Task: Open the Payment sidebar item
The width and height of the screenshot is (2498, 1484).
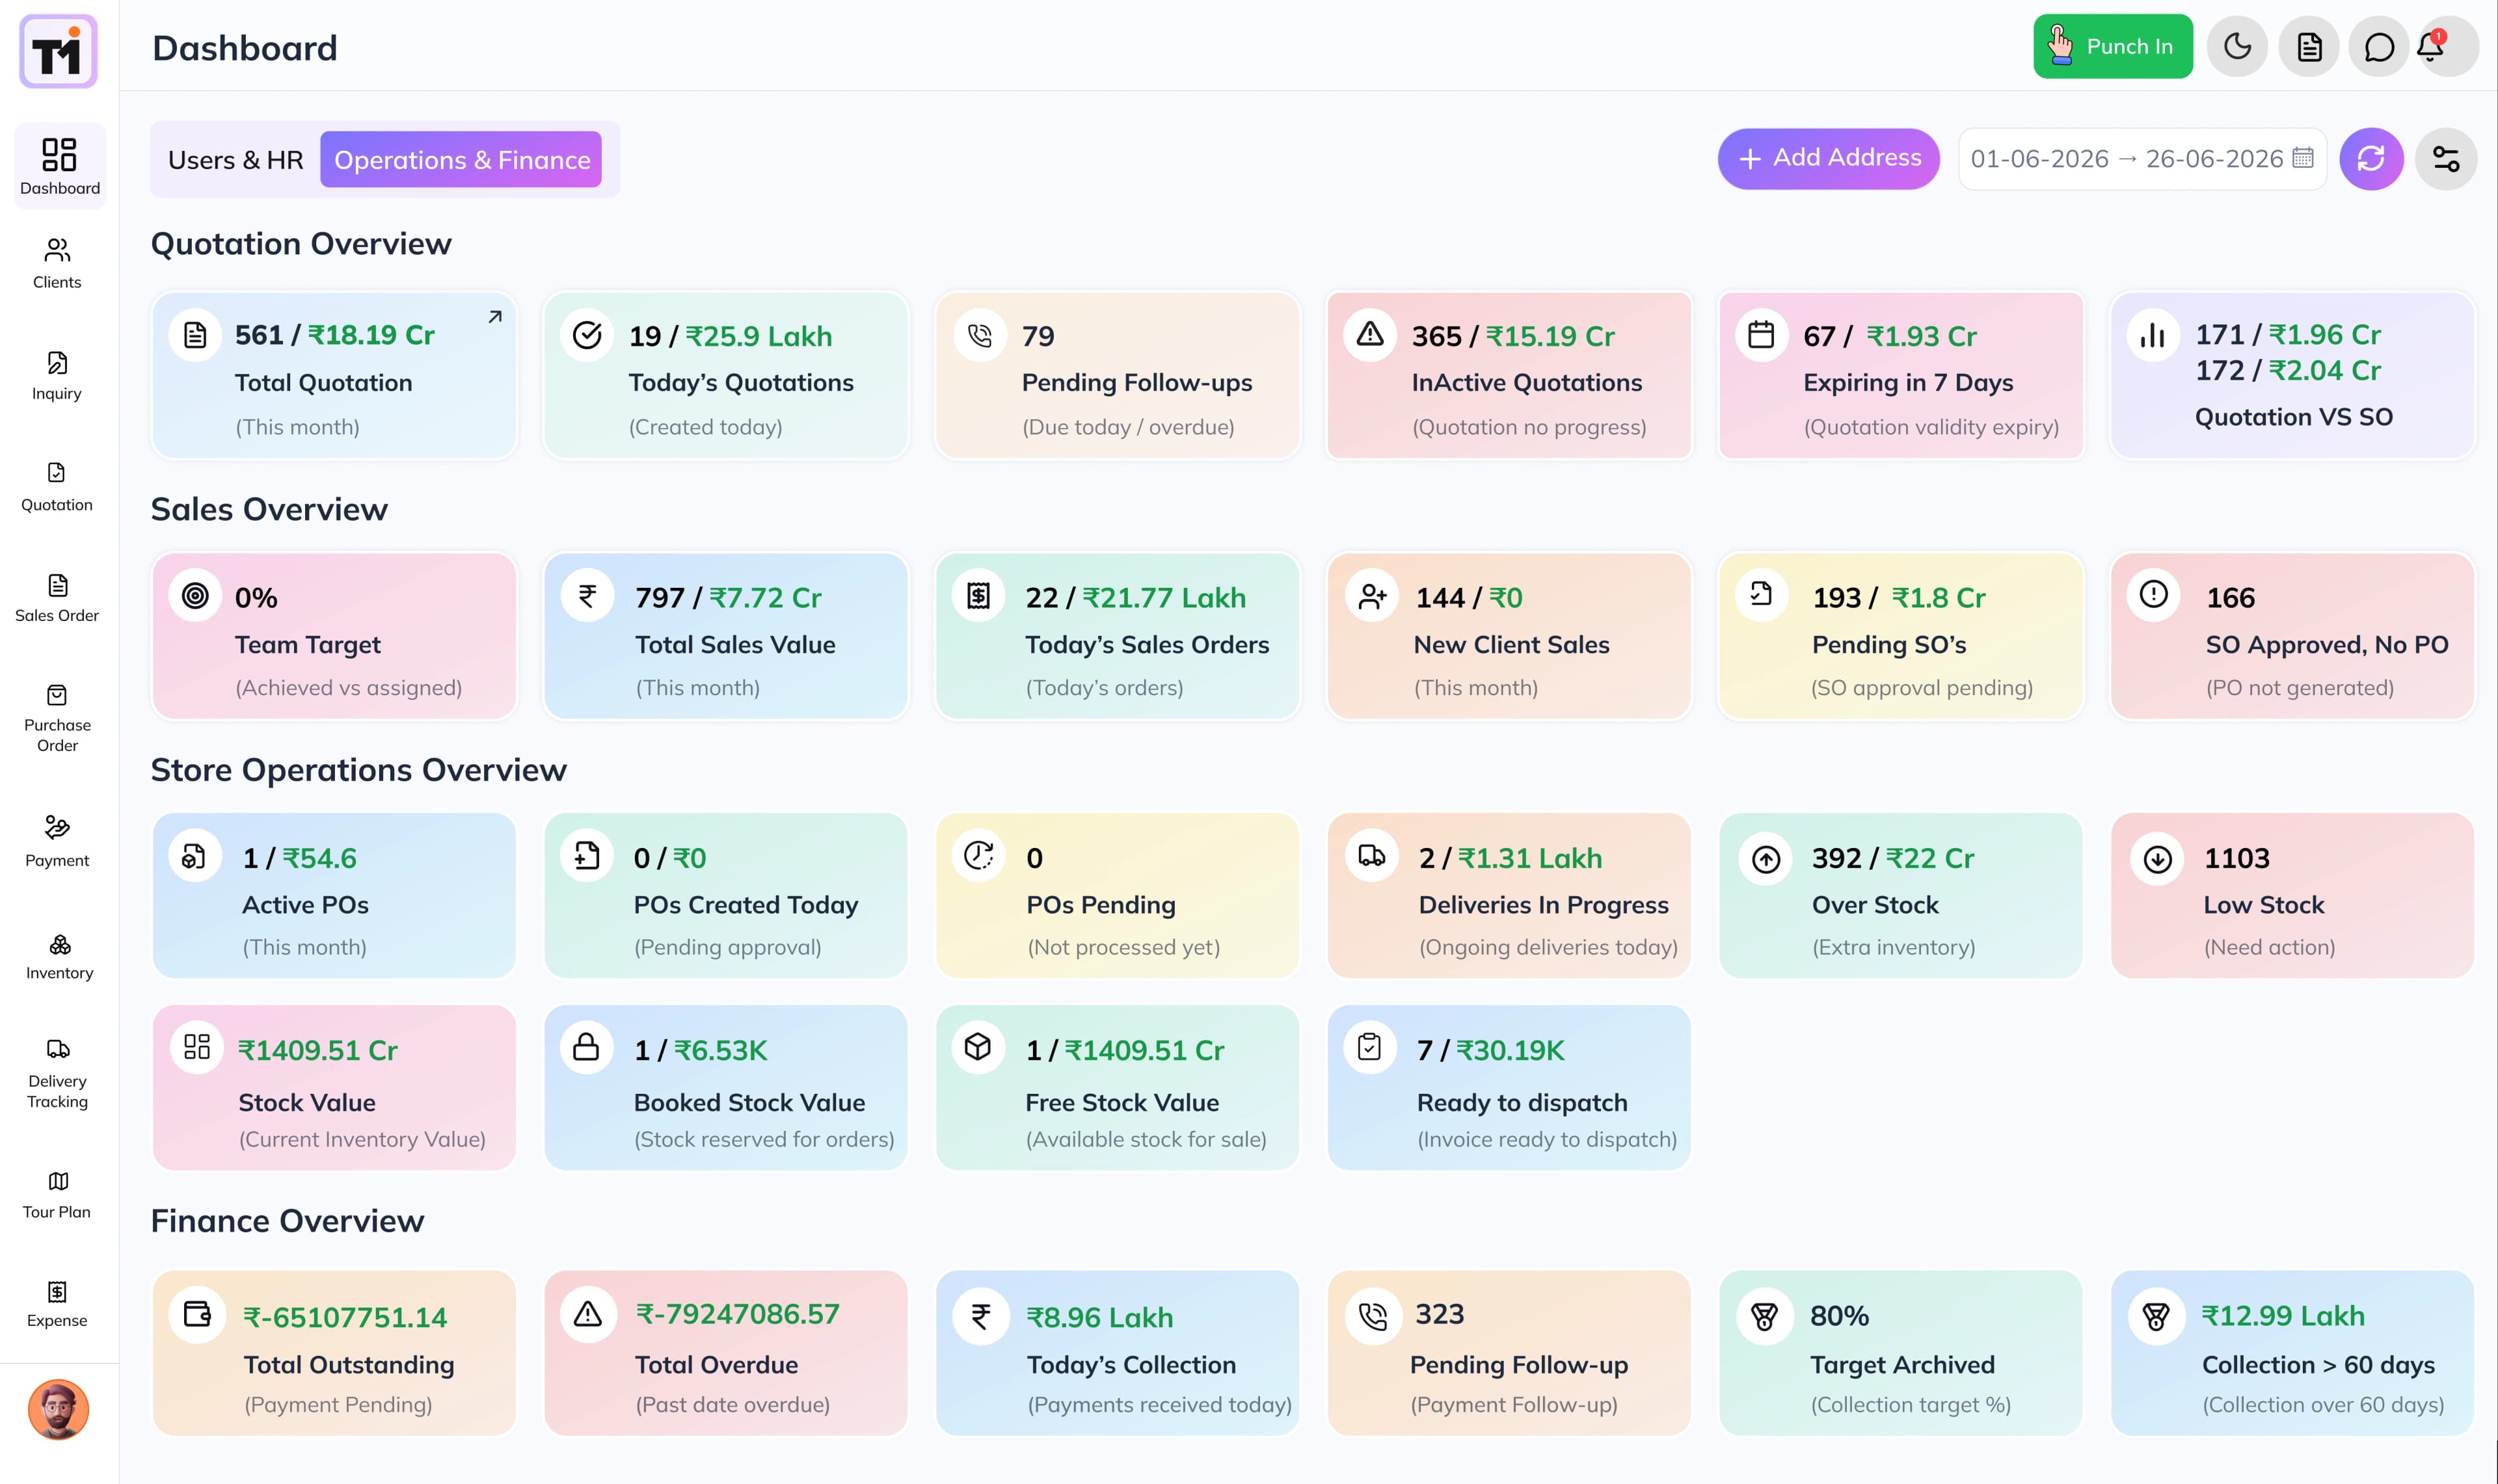Action: point(57,841)
